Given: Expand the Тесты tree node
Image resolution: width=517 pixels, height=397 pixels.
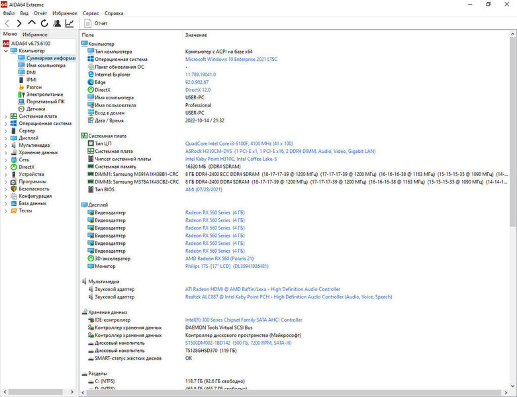Looking at the screenshot, I should click(x=5, y=211).
